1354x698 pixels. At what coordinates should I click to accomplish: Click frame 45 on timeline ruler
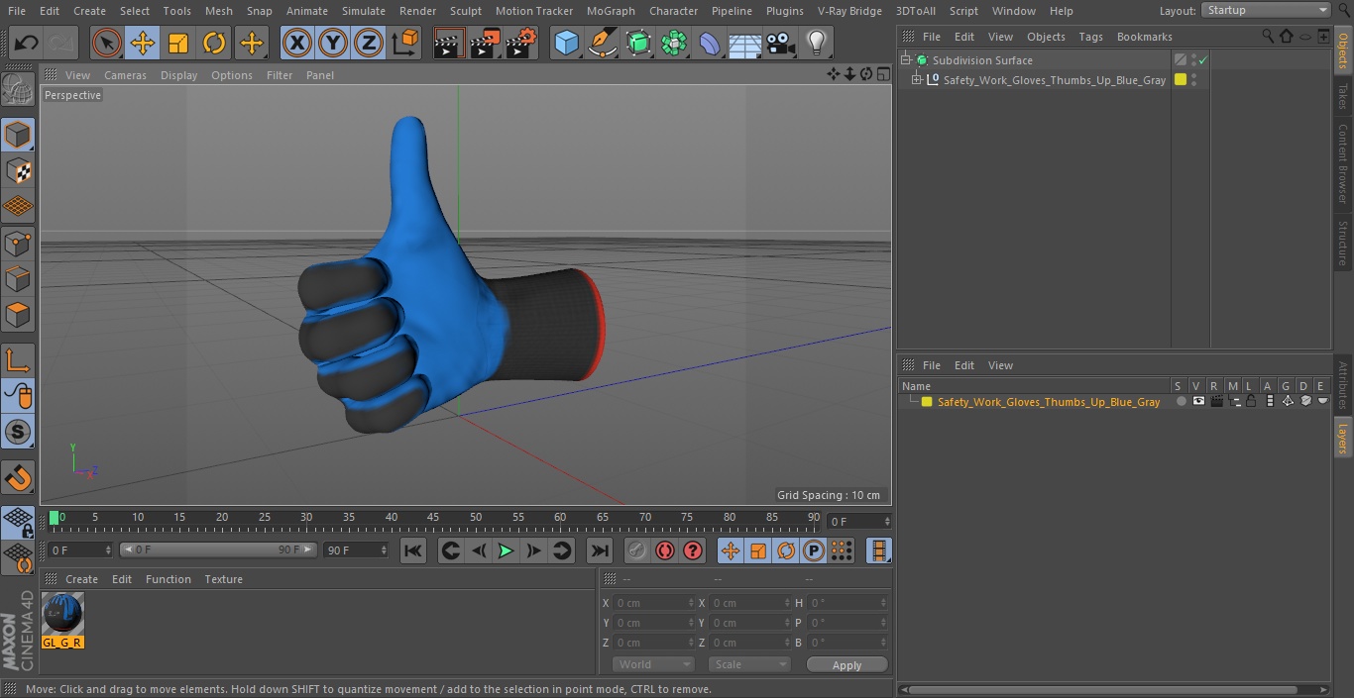433,519
